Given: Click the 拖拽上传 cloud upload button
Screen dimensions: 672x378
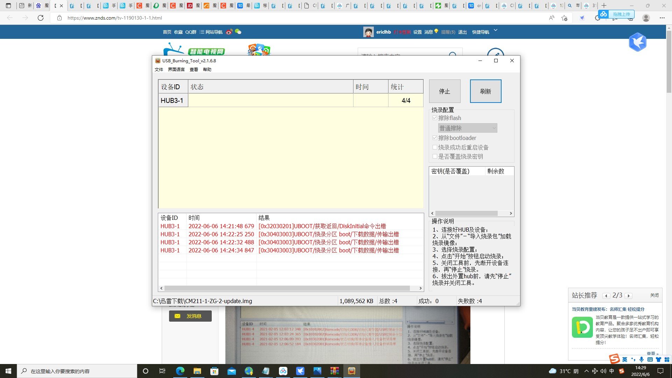Looking at the screenshot, I should (616, 14).
